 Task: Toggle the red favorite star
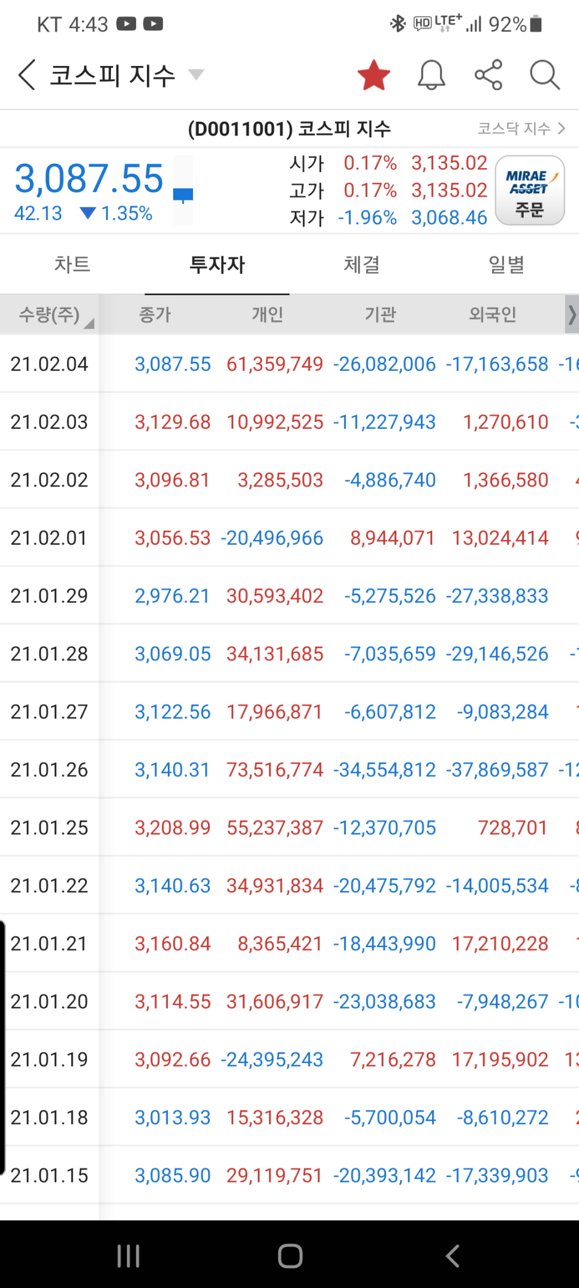pos(373,76)
